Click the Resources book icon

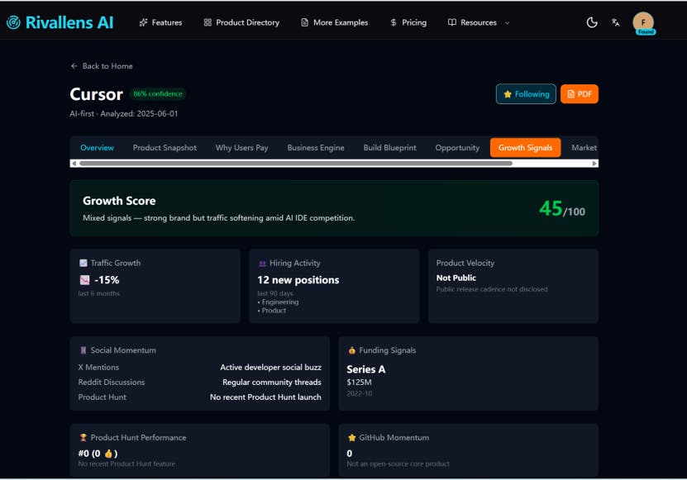point(452,22)
